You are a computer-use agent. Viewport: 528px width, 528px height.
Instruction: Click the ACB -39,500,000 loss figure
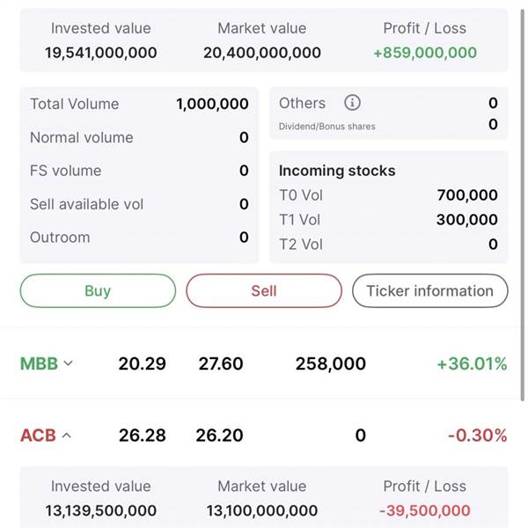425,510
